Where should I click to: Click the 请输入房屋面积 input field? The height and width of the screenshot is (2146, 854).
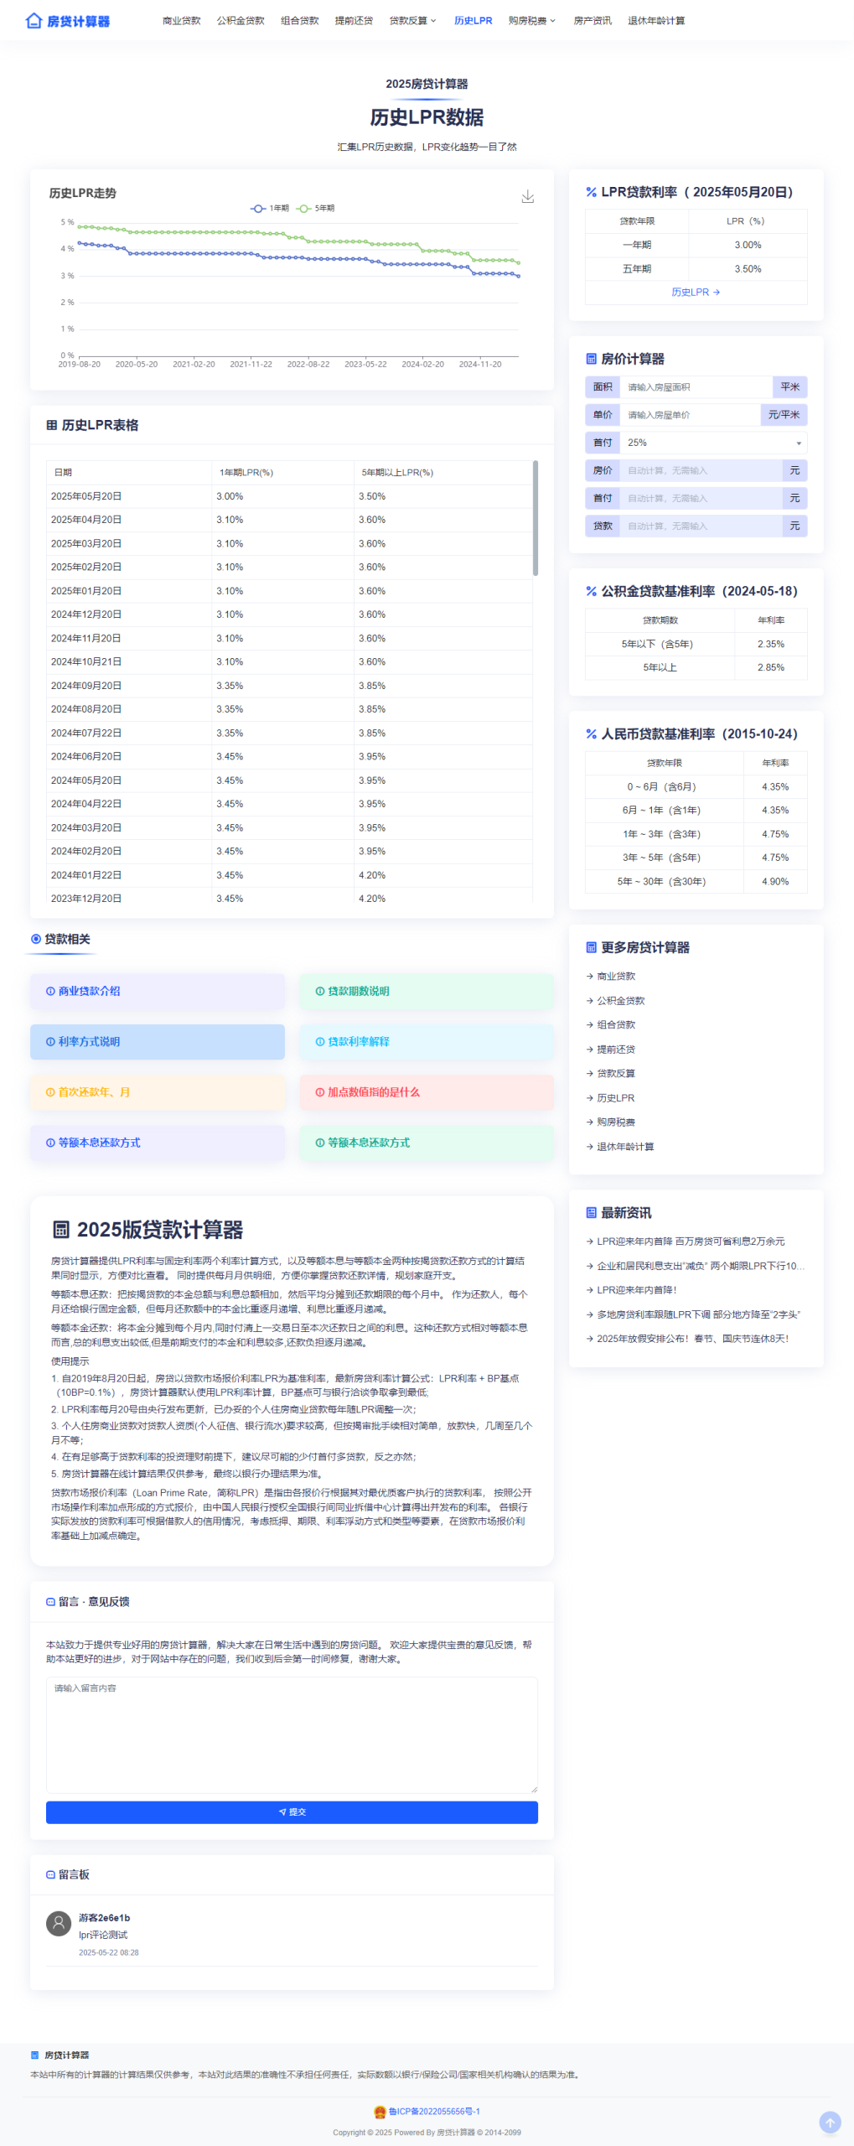coord(695,387)
